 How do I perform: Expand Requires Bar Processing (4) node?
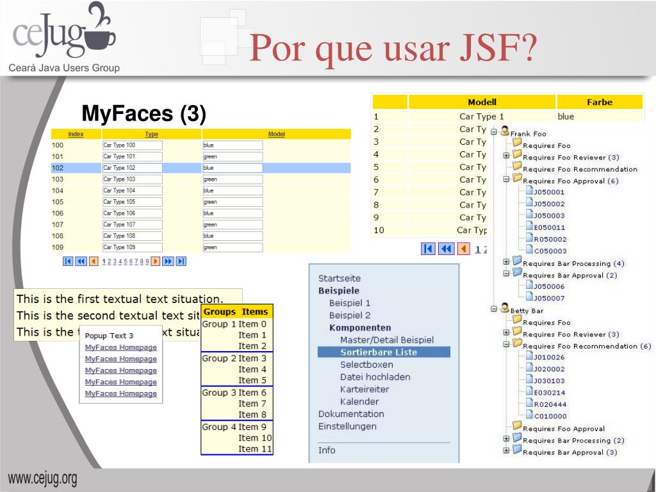(506, 262)
